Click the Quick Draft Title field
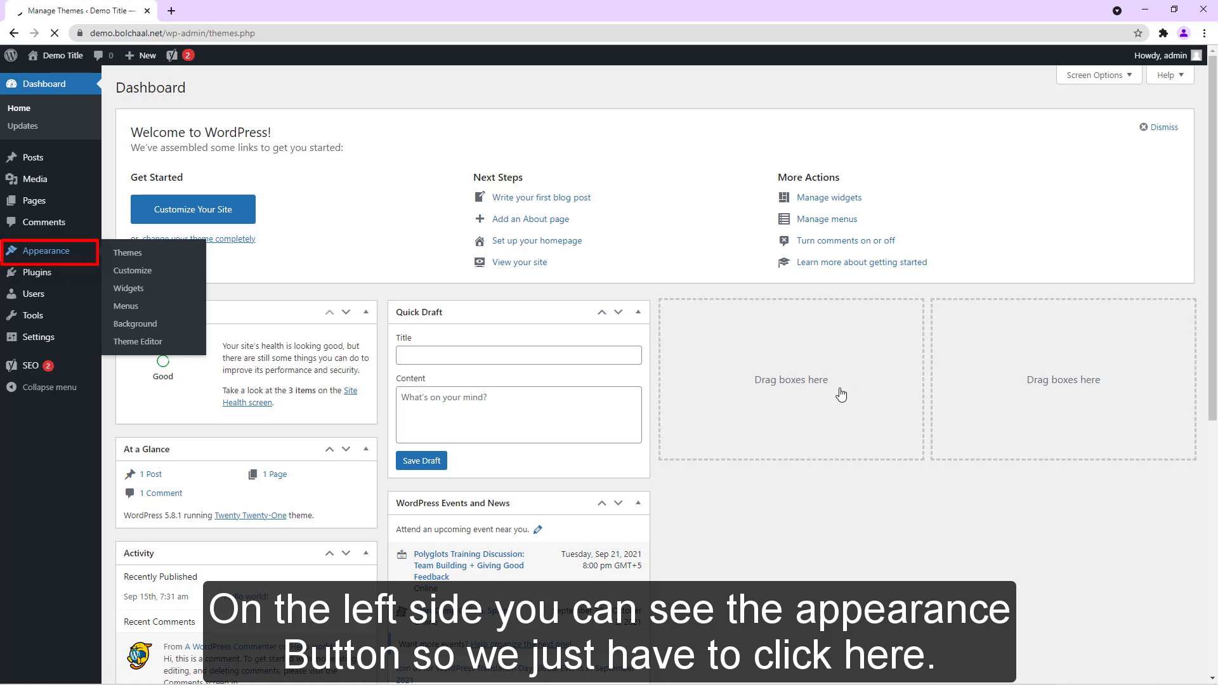 coord(518,355)
